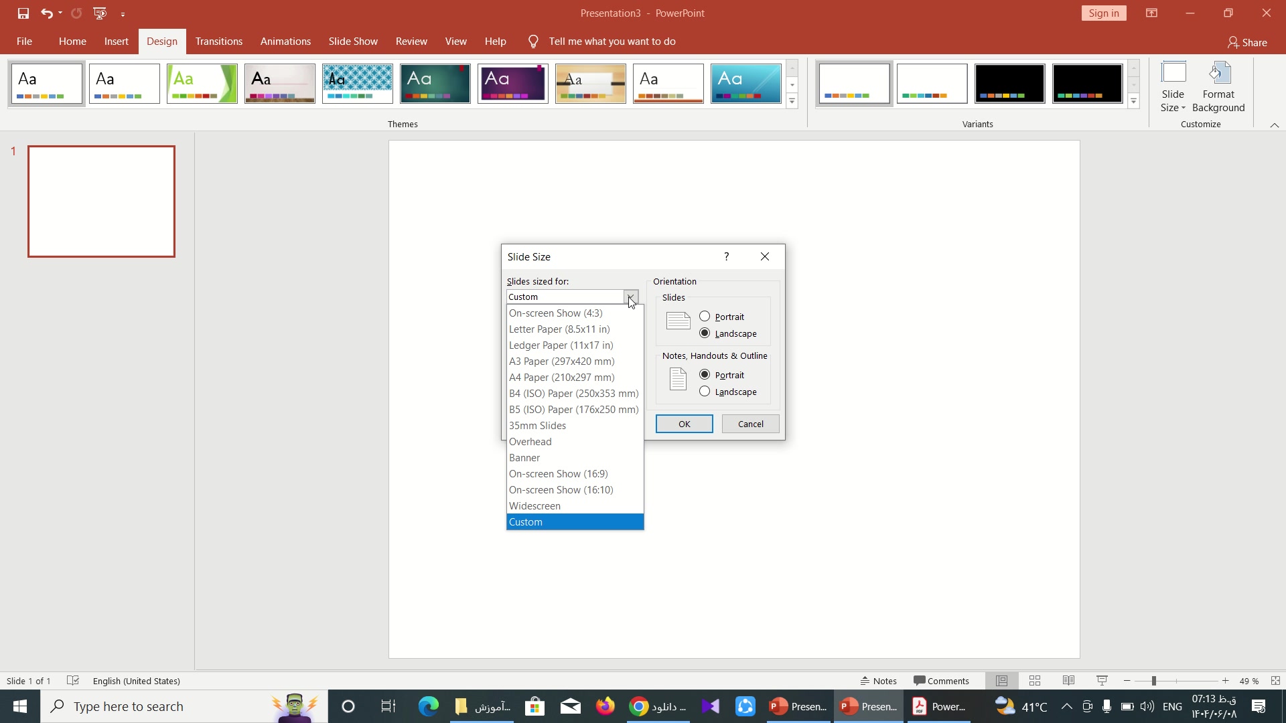This screenshot has height=723, width=1286.
Task: Expand the Themes gallery More arrow
Action: tap(792, 102)
